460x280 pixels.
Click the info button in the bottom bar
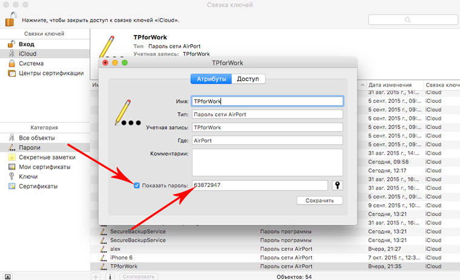pyautogui.click(x=110, y=276)
